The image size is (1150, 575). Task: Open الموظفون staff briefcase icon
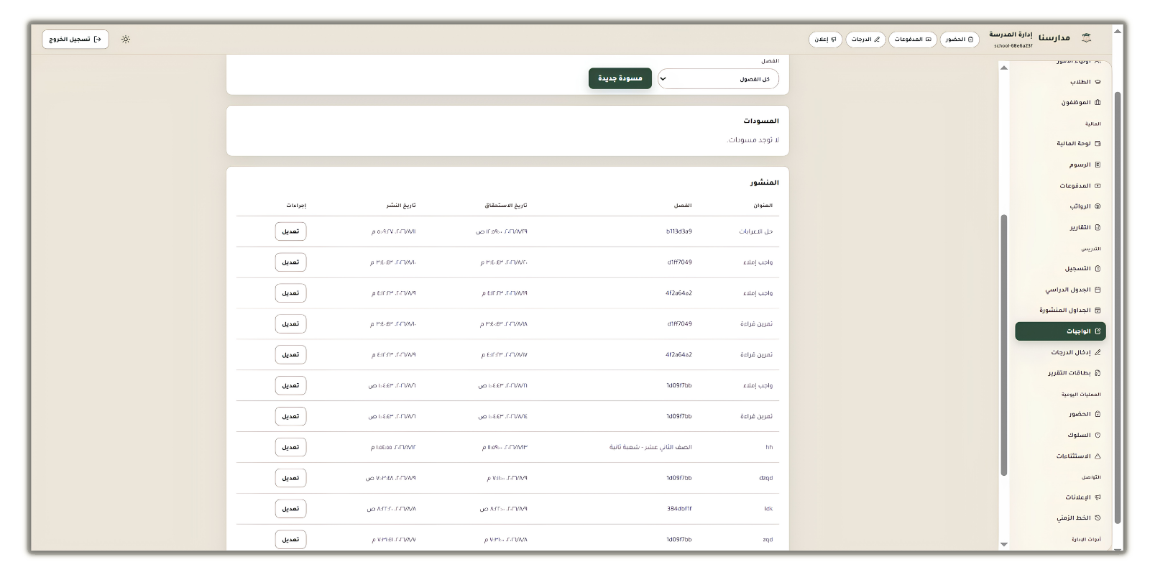[x=1098, y=103]
